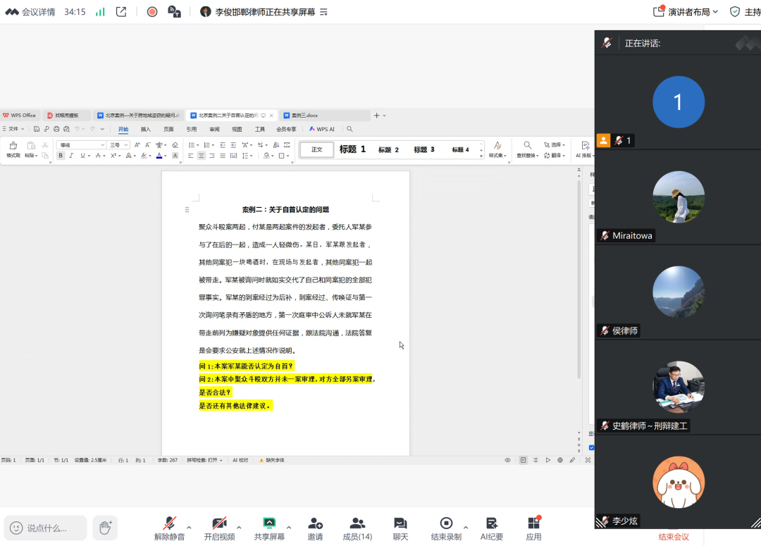Turn on camera via 开启视频
Image resolution: width=761 pixels, height=546 pixels.
(219, 528)
